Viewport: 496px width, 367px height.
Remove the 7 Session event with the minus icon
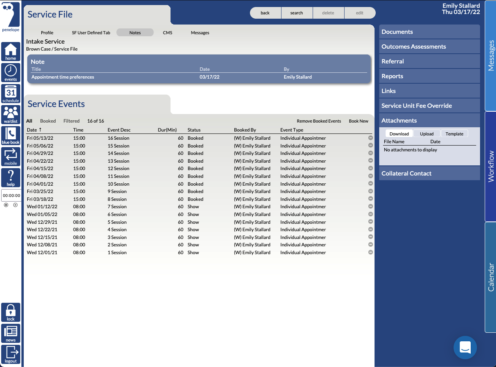371,206
